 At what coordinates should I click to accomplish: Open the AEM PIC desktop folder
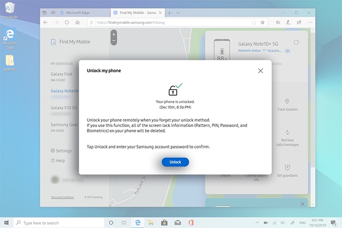10,63
